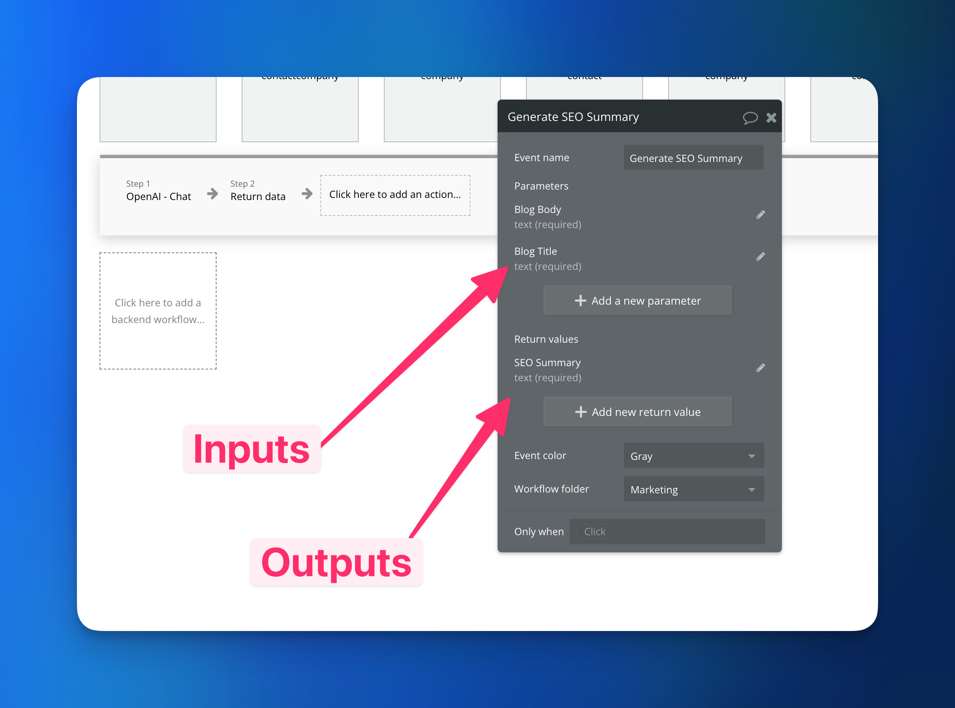Edit the Blog Title parameter pencil icon

click(x=761, y=257)
